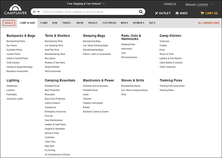Viewport: 222px width, 158px height.
Task: Open the Shed section
Action: coord(181,13)
